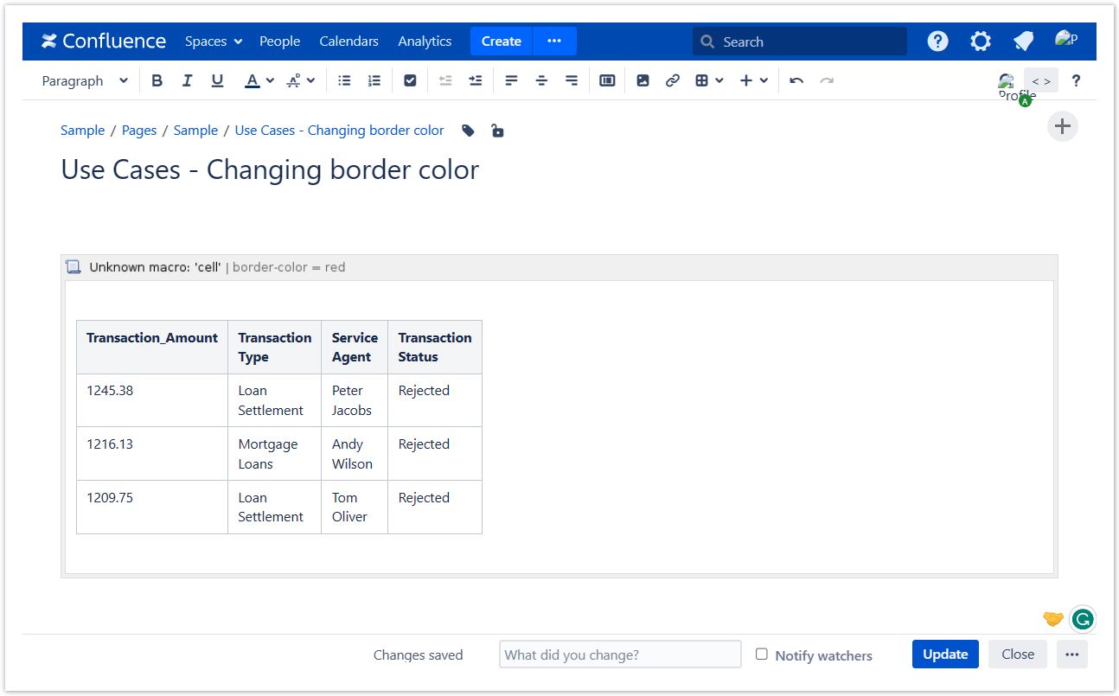Open the Paragraph style dropdown
Screen dimensions: 1119x696
point(85,80)
